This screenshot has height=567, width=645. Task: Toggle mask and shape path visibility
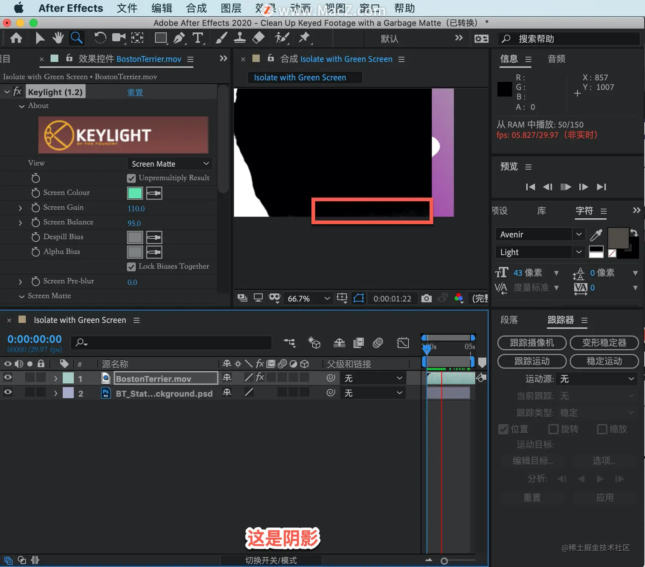[x=359, y=298]
